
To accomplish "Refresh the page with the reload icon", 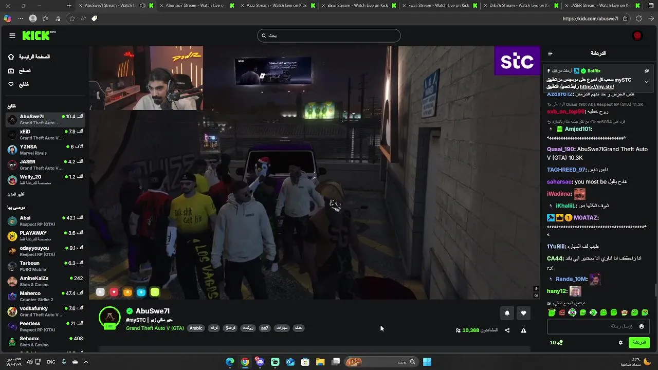I will [x=638, y=18].
